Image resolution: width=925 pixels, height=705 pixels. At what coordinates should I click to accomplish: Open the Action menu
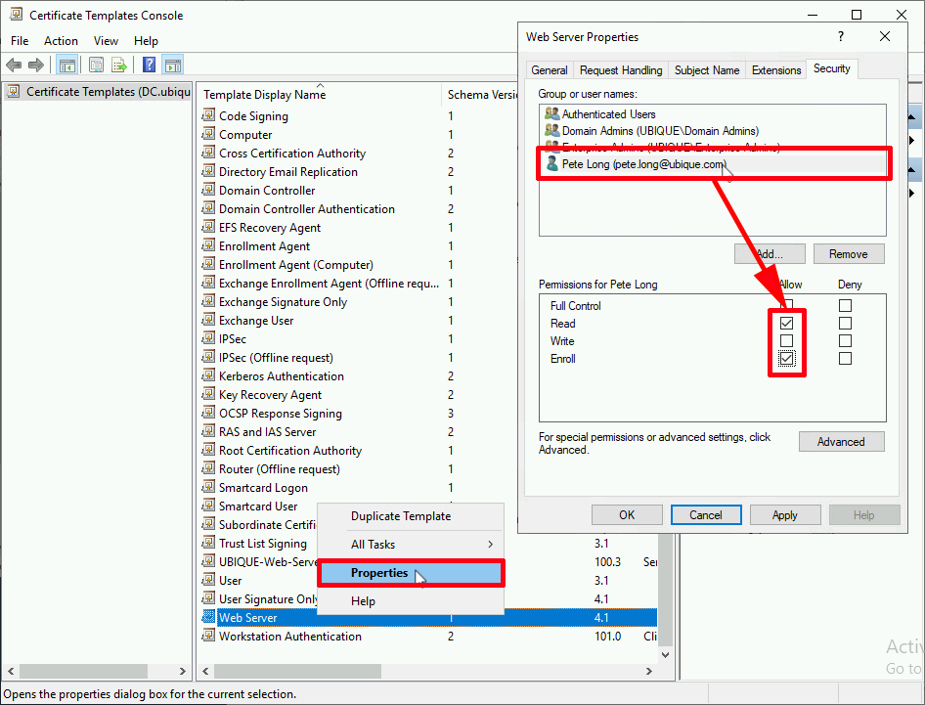point(61,41)
